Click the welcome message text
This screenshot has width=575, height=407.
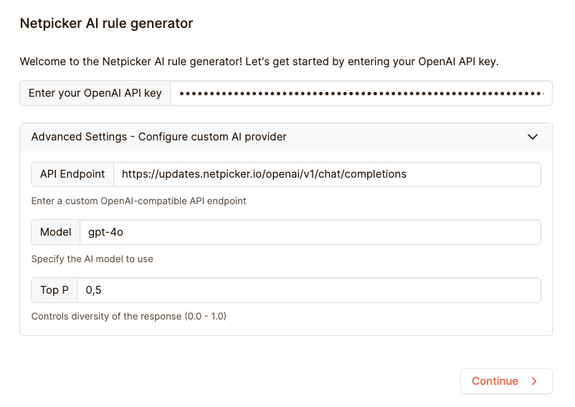click(259, 62)
